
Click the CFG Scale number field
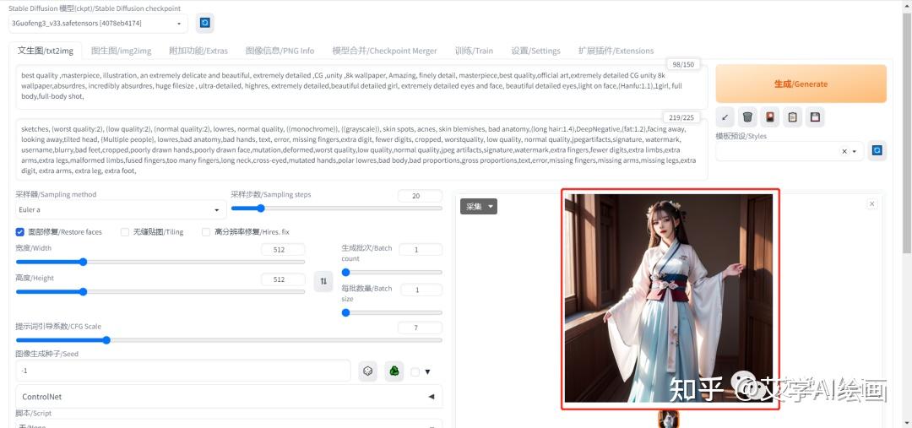(x=420, y=328)
